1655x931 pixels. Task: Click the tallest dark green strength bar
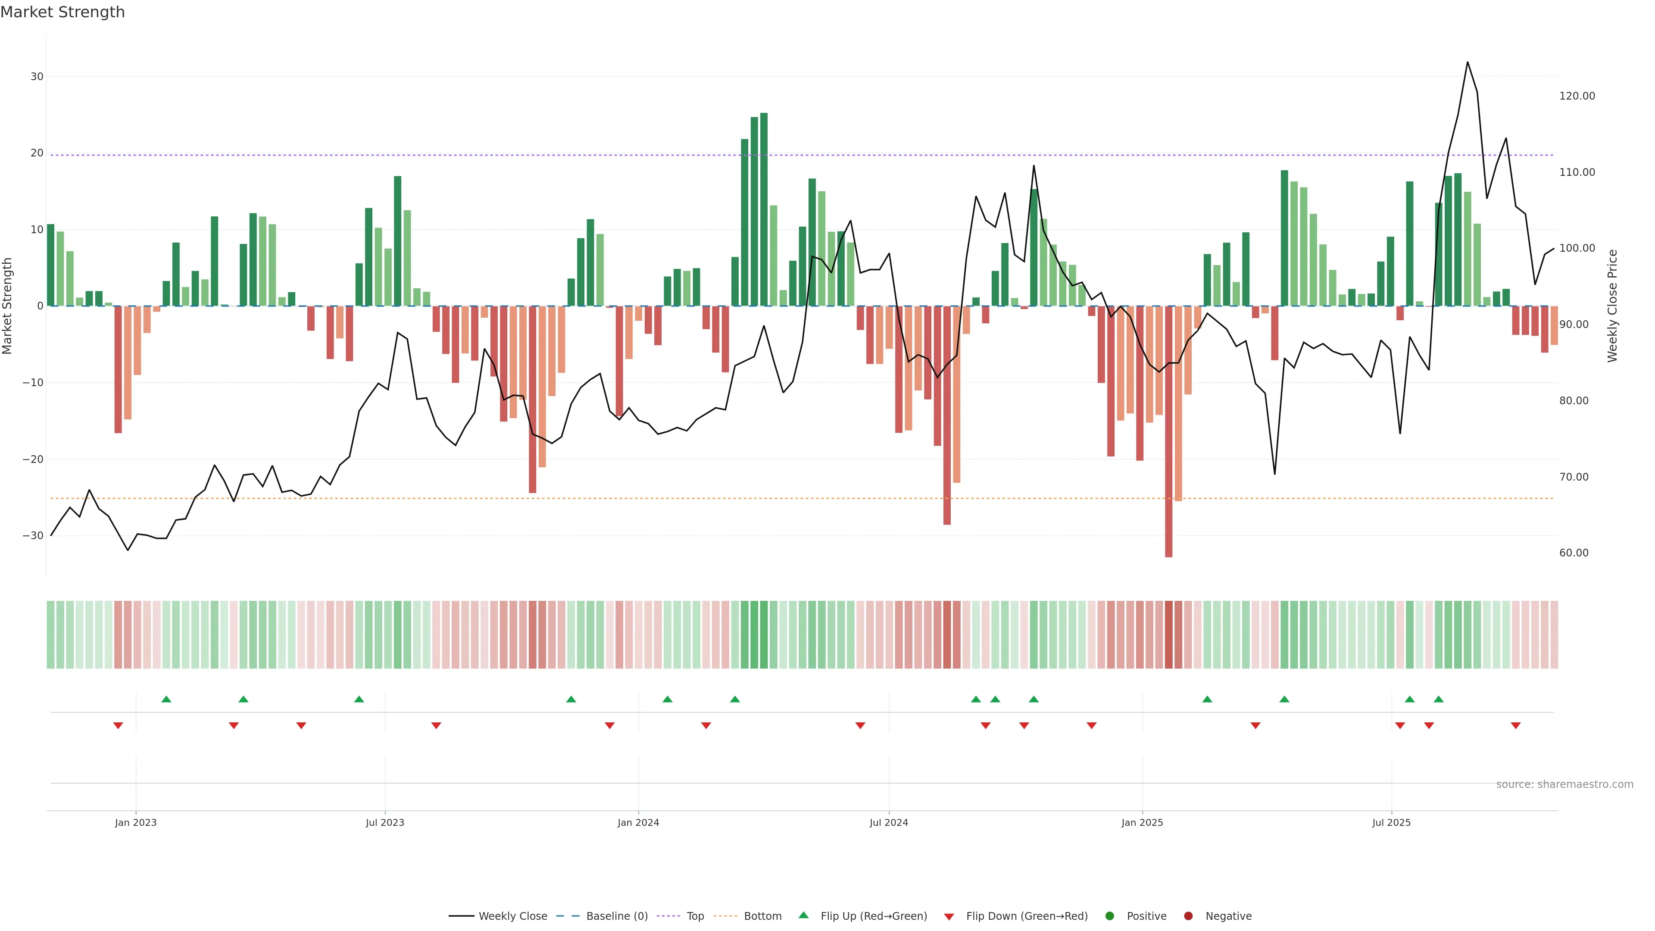pos(764,209)
